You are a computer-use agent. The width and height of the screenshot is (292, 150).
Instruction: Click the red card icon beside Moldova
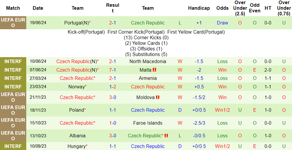click(x=158, y=97)
